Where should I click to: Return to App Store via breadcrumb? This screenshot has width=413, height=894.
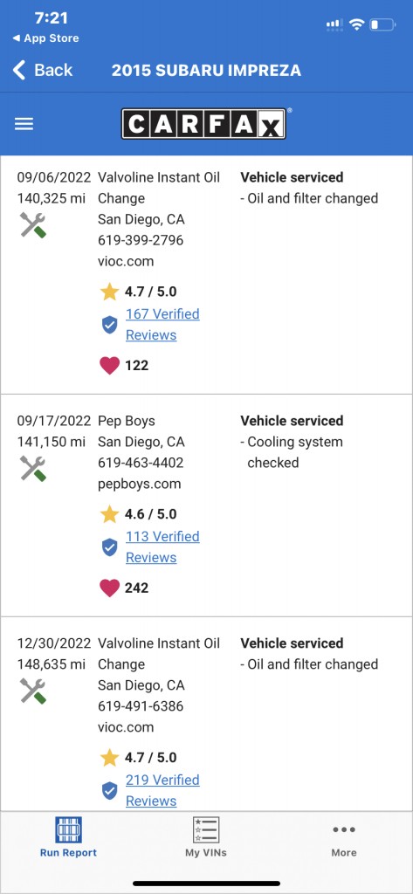pyautogui.click(x=45, y=38)
